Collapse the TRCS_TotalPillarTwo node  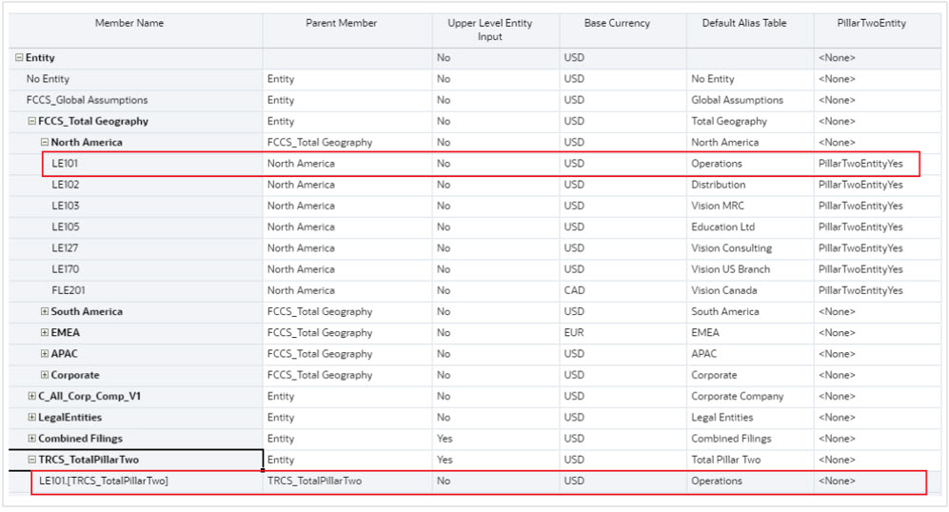pos(31,460)
